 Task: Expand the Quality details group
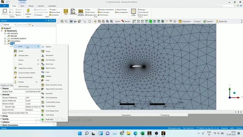point(1,119)
